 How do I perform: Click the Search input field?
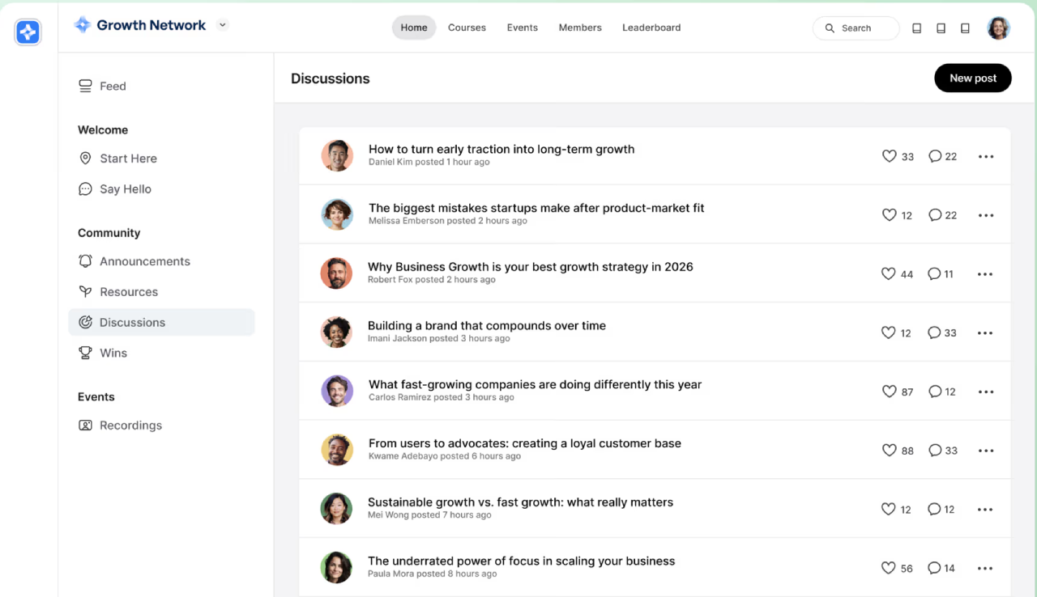856,28
